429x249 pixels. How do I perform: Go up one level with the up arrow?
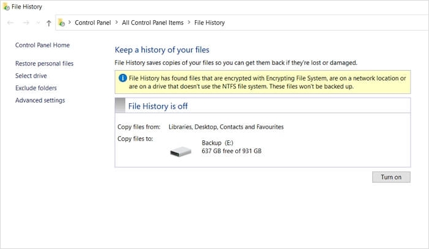tap(49, 23)
